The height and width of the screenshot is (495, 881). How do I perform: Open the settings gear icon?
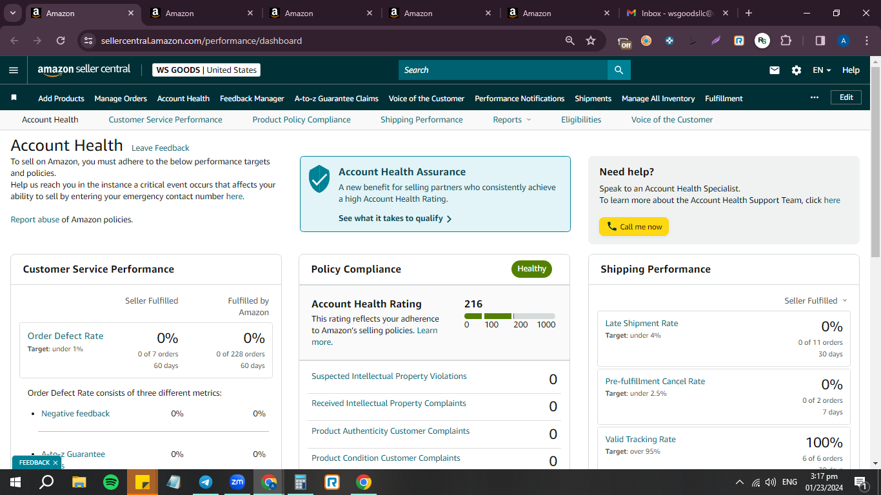click(797, 70)
